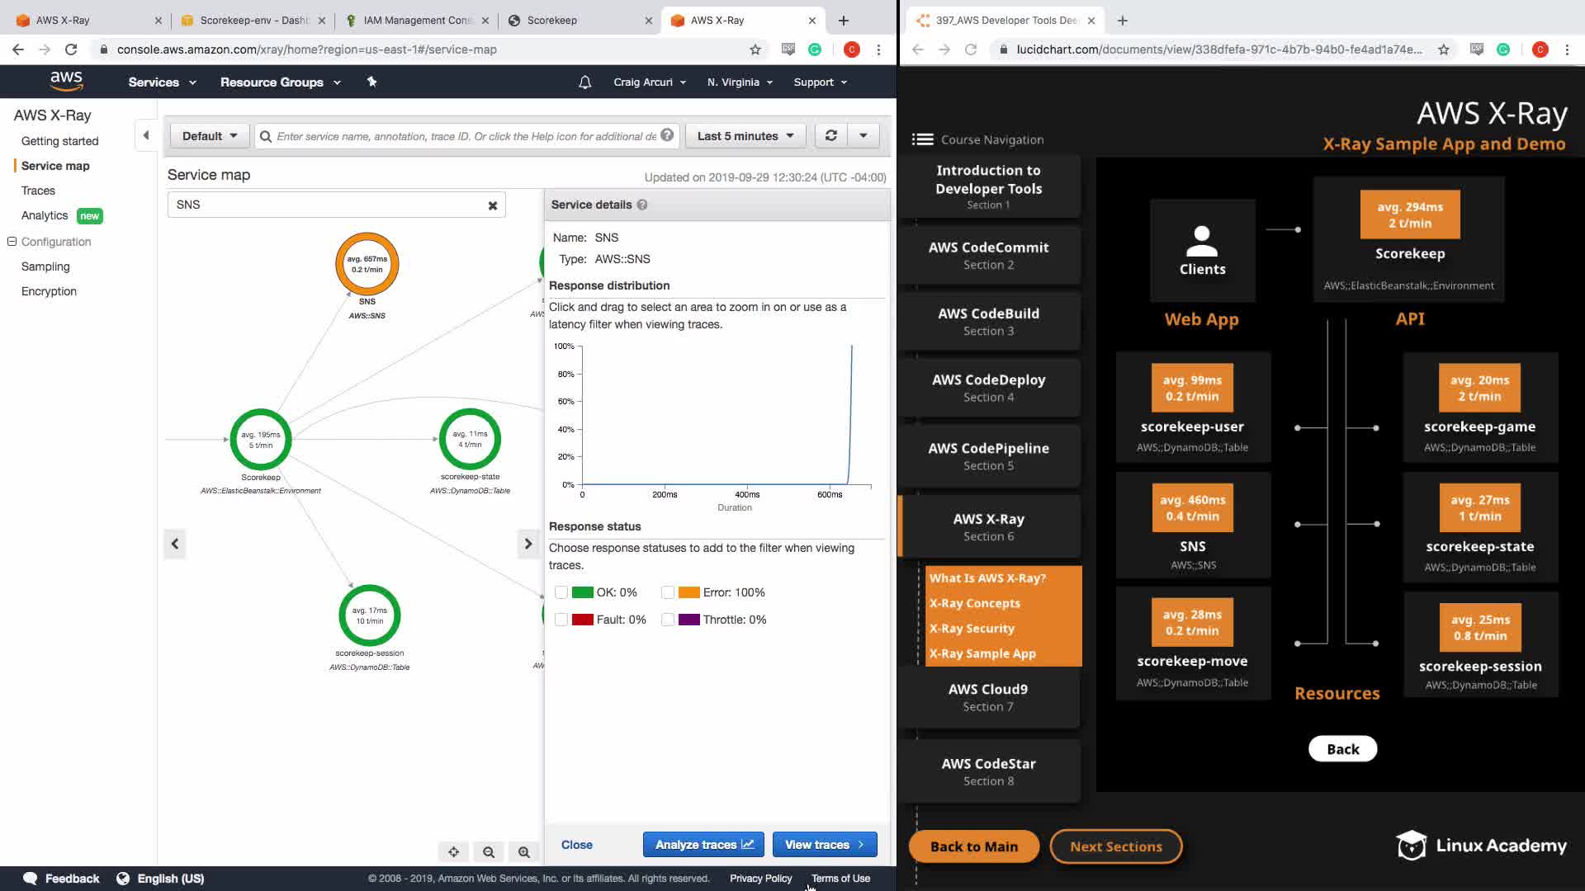
Task: Click the zoom out magnifier icon
Action: [489, 852]
